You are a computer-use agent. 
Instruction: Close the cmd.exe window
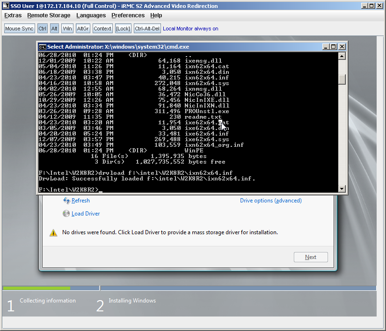click(342, 47)
